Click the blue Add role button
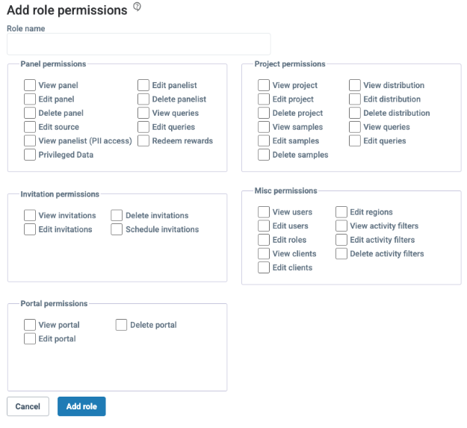This screenshot has height=428, width=467. point(81,406)
